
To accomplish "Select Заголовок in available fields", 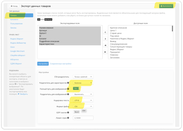I will click(x=115, y=58).
